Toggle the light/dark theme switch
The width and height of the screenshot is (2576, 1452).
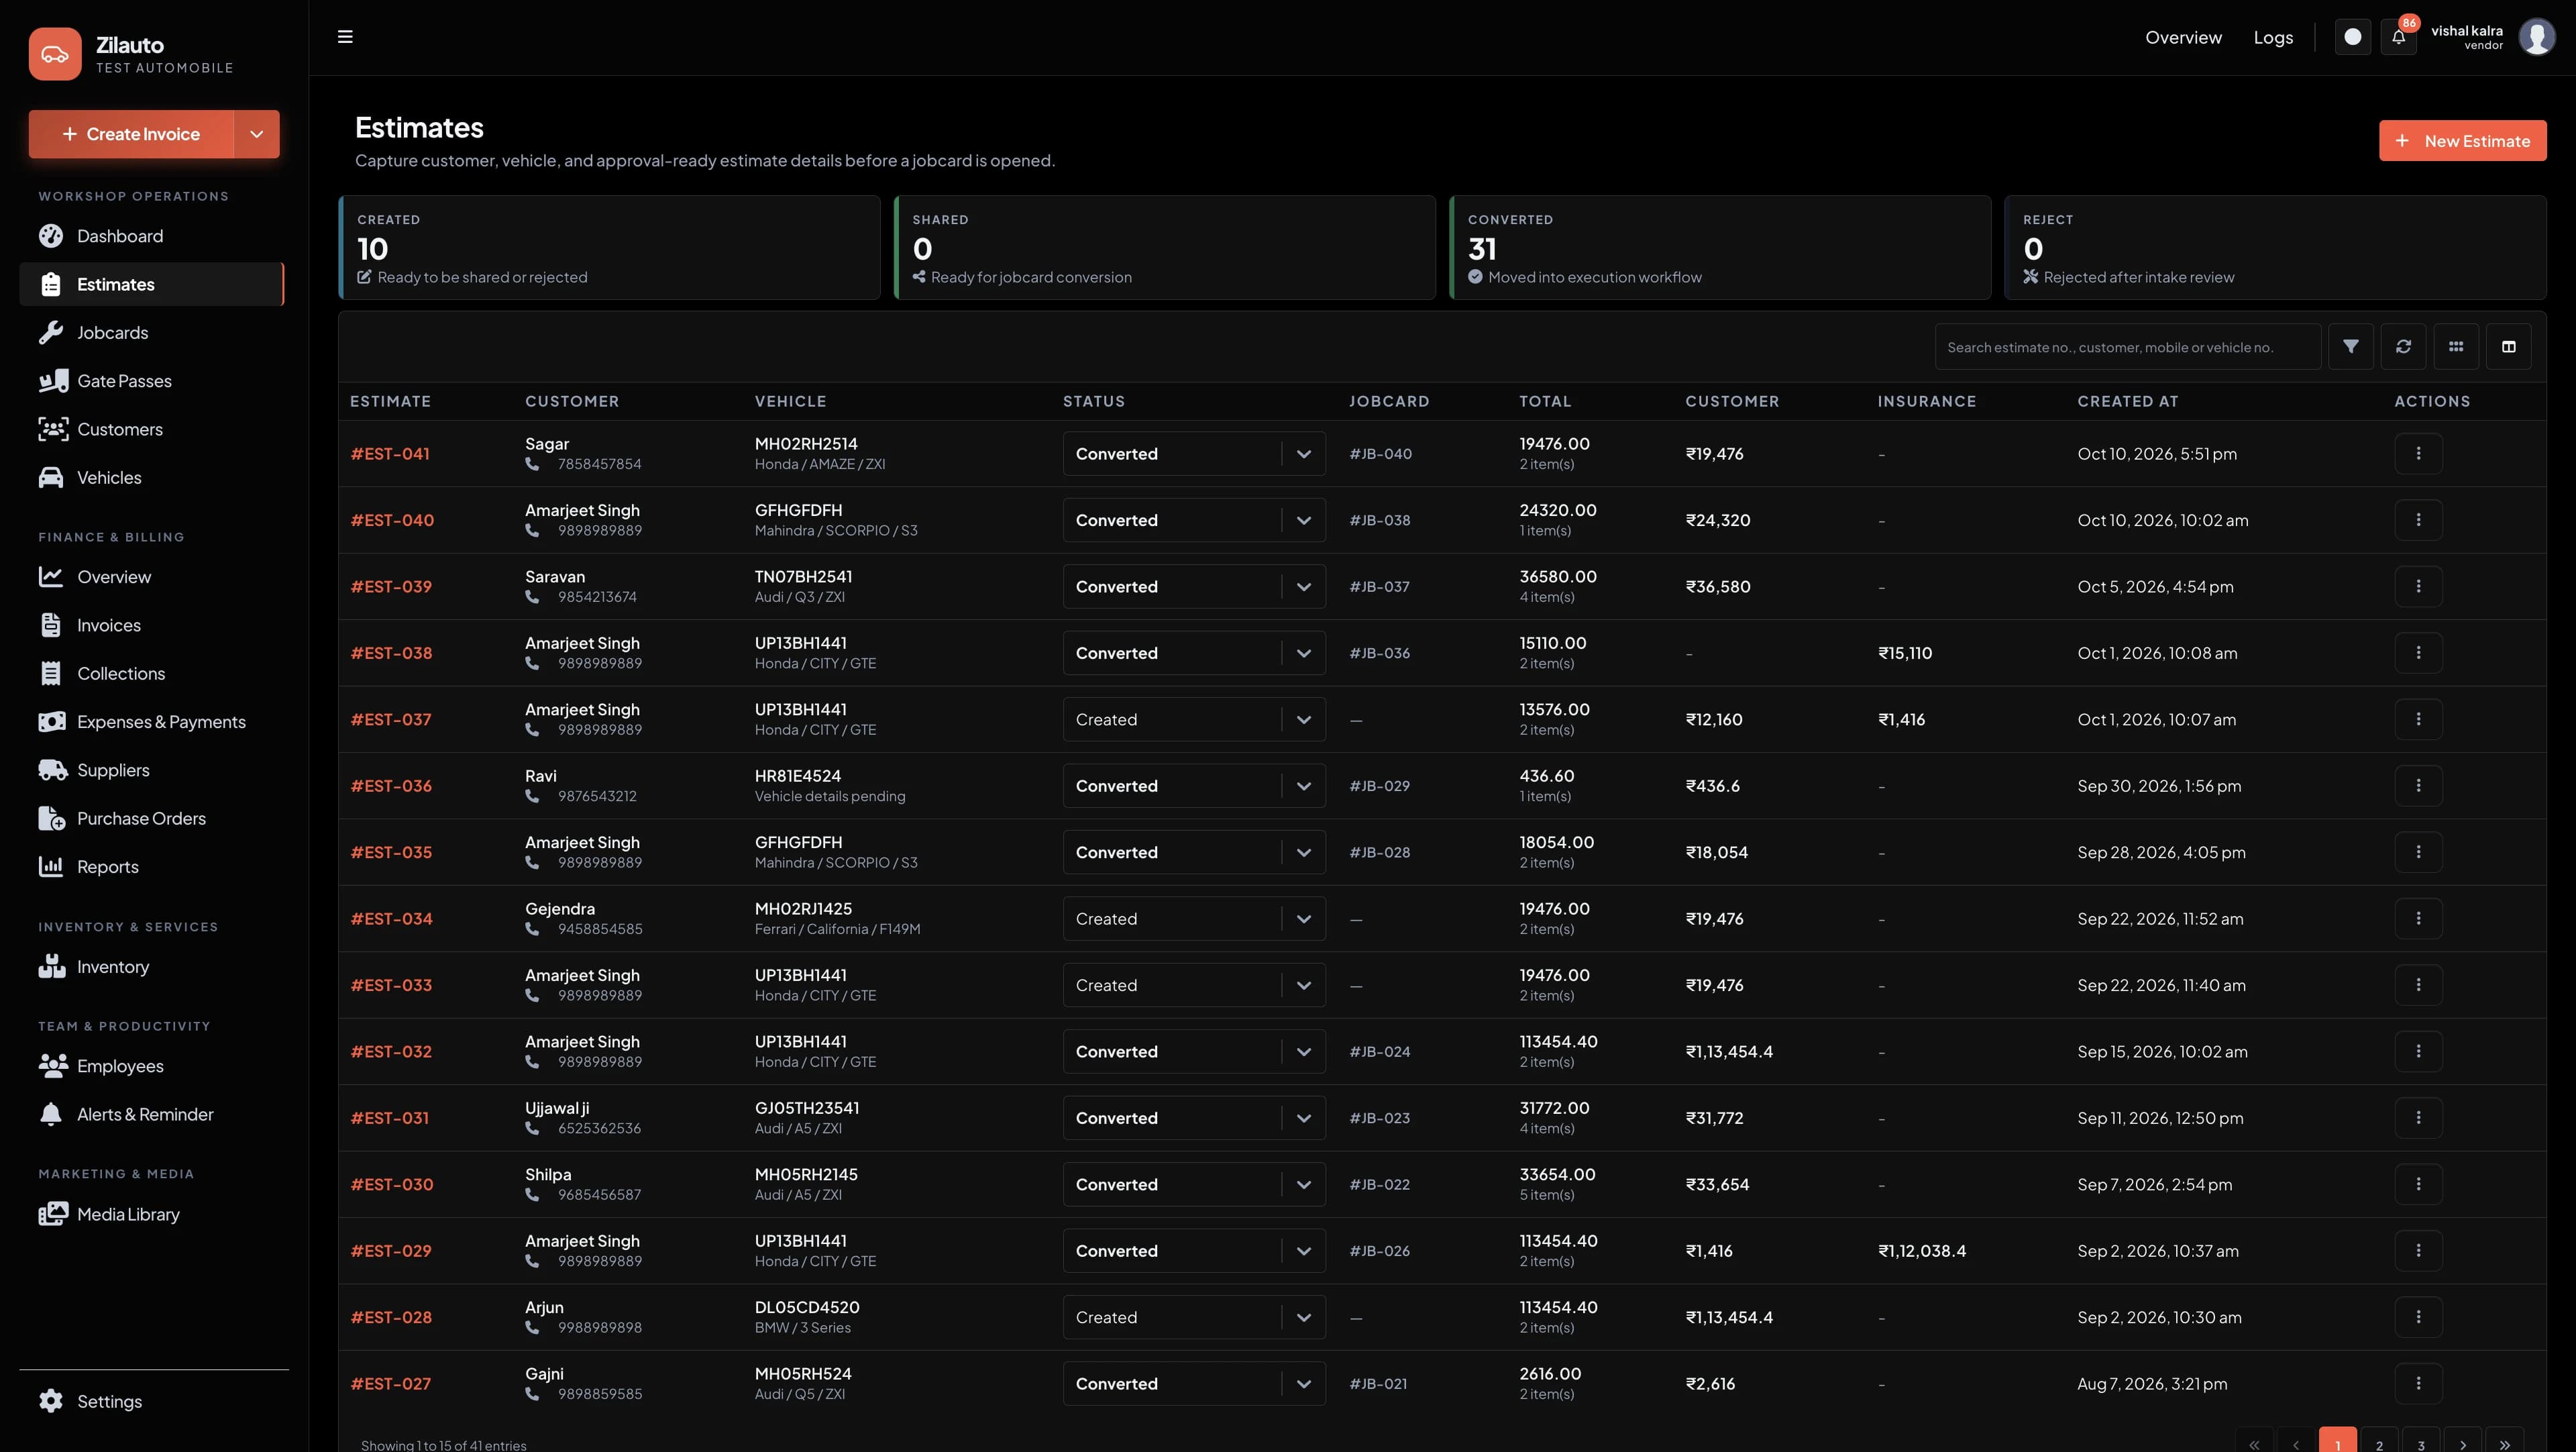pyautogui.click(x=2352, y=37)
